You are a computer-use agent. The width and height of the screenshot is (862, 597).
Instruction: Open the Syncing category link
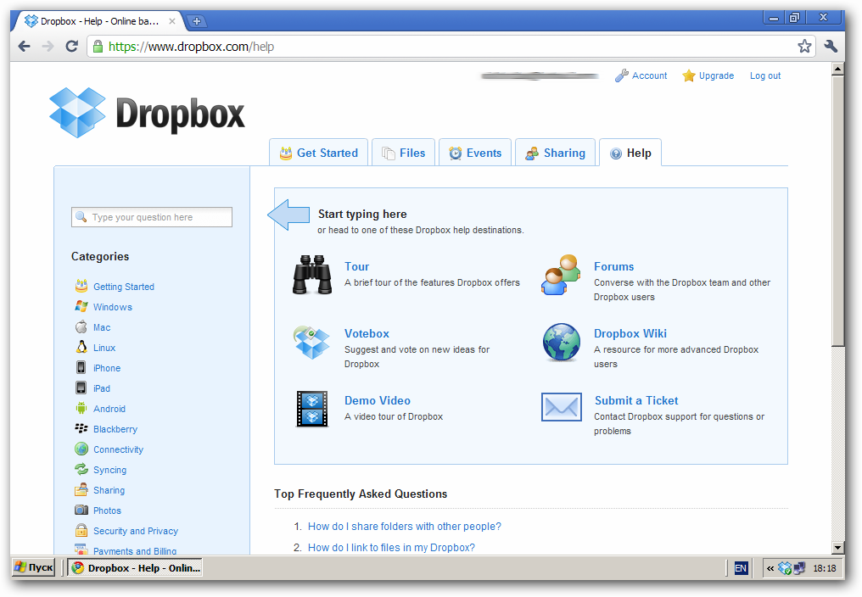pos(110,470)
